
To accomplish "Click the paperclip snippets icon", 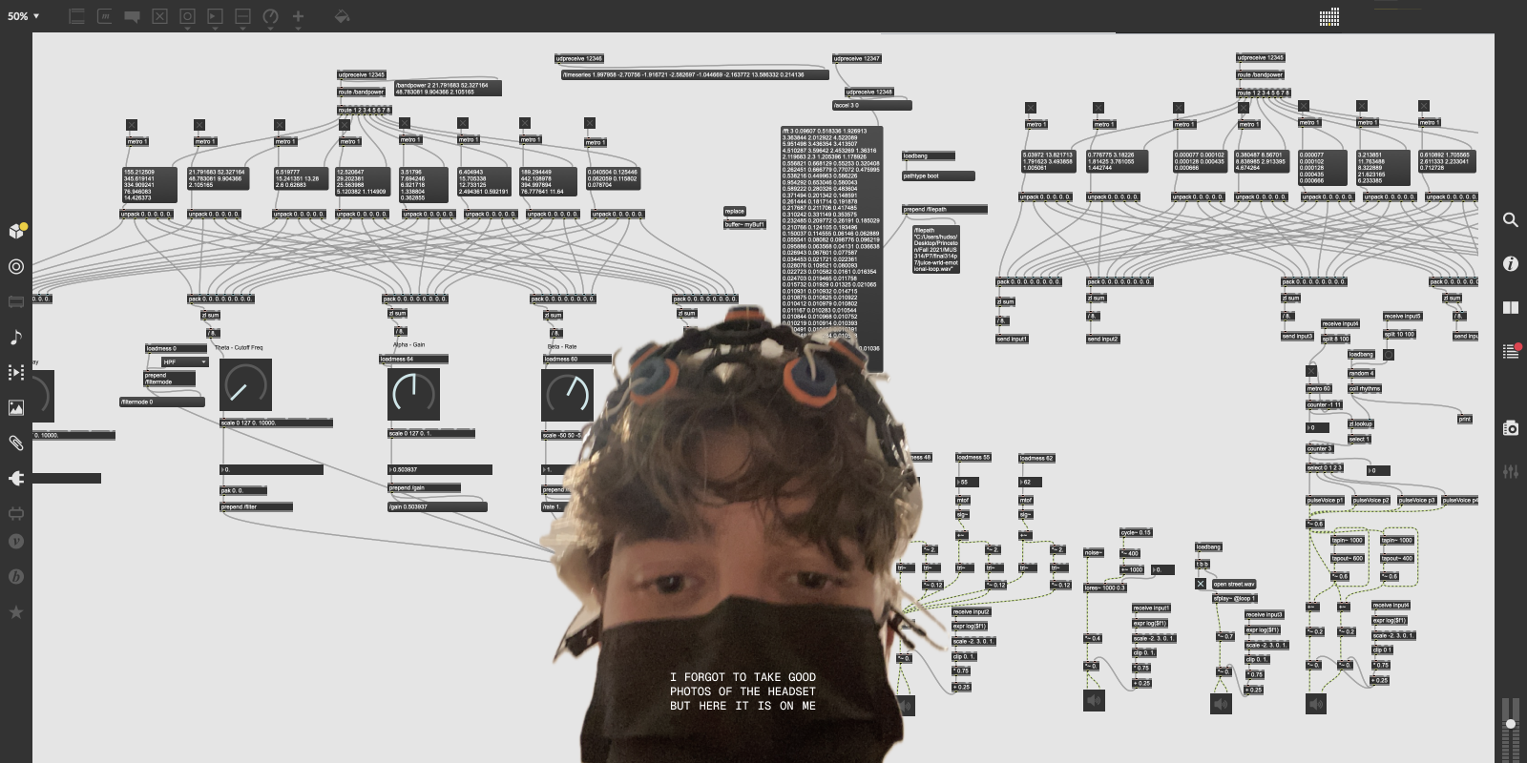I will (x=16, y=443).
